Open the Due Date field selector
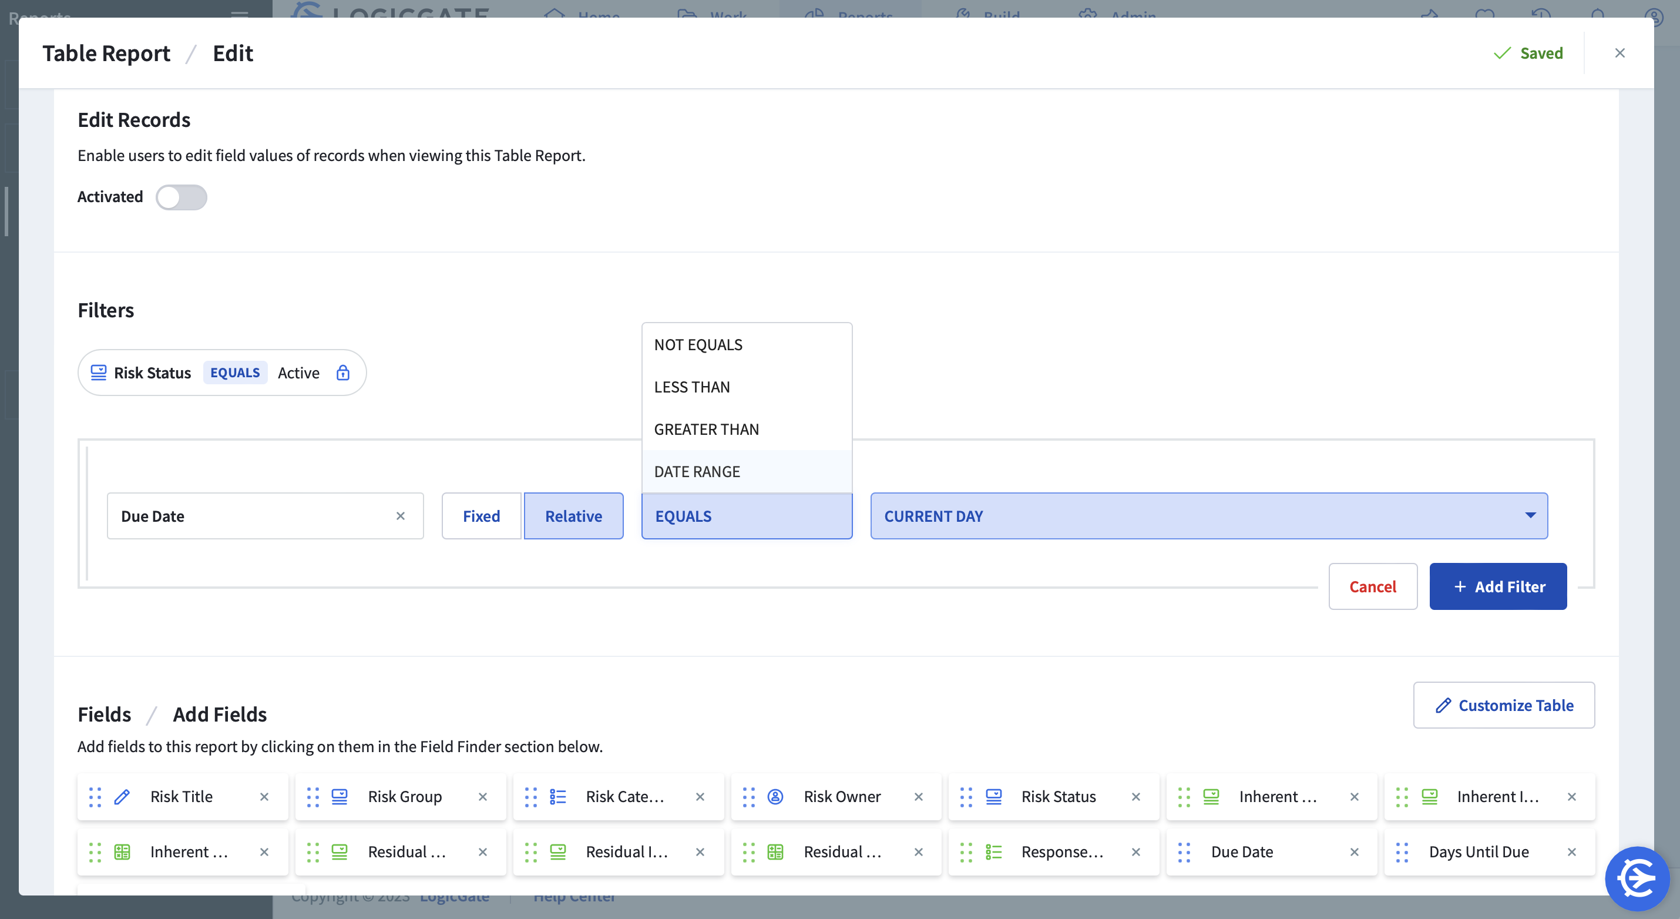The image size is (1680, 919). coord(254,516)
